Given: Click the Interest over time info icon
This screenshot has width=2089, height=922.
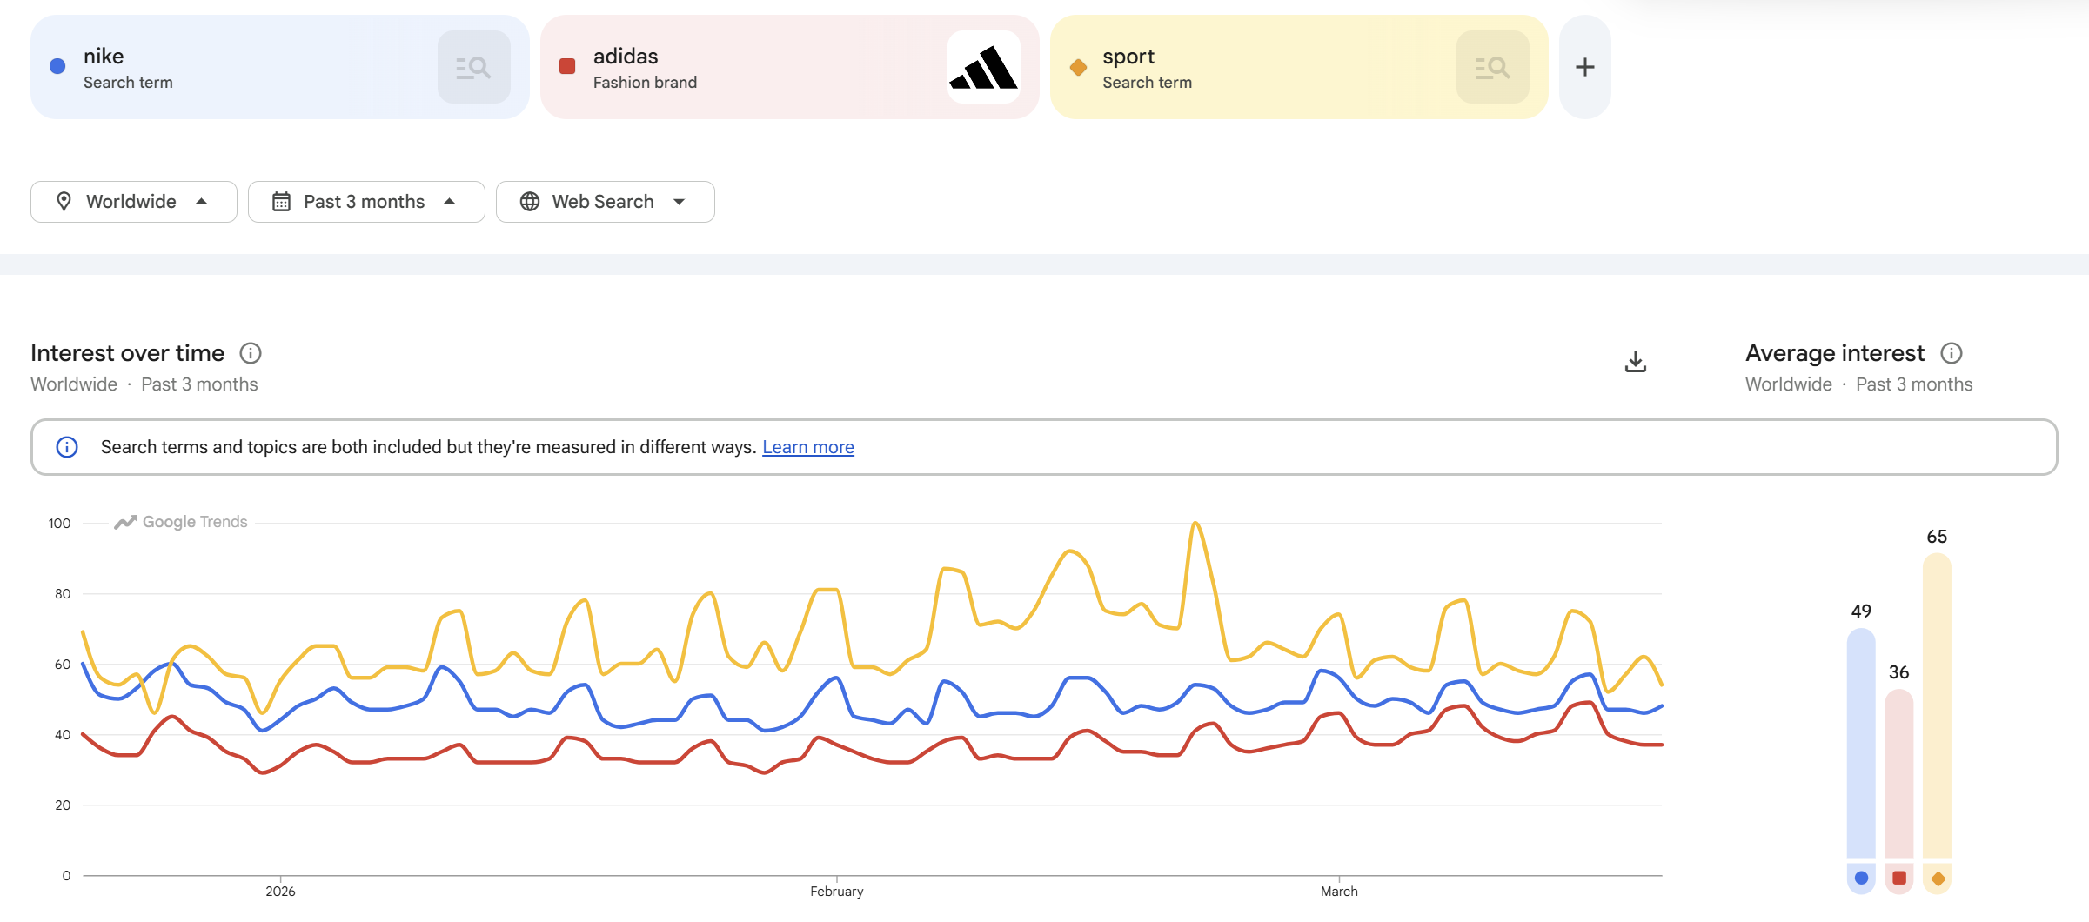Looking at the screenshot, I should 251,353.
